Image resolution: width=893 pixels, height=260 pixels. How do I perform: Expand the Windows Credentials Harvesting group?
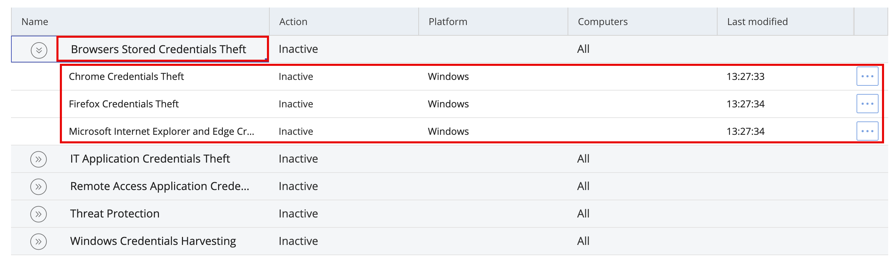click(38, 241)
